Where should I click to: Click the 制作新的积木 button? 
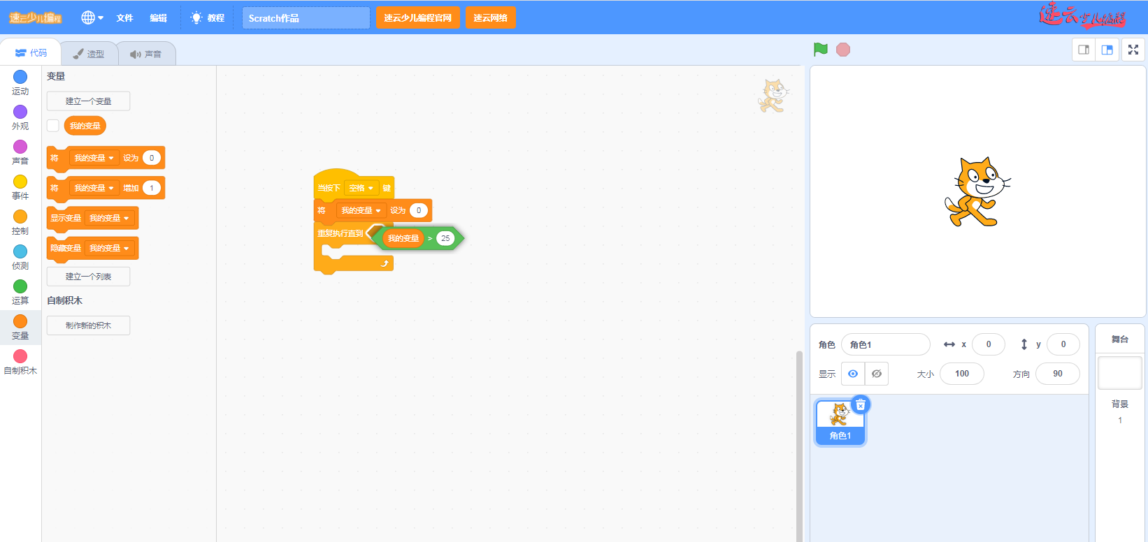click(88, 325)
